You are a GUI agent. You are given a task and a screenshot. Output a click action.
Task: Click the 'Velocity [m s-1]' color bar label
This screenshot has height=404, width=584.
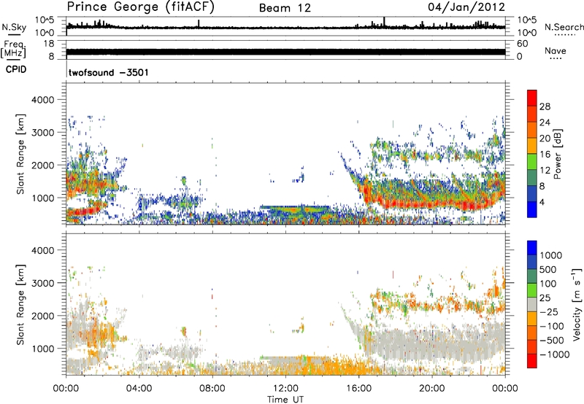click(x=577, y=304)
